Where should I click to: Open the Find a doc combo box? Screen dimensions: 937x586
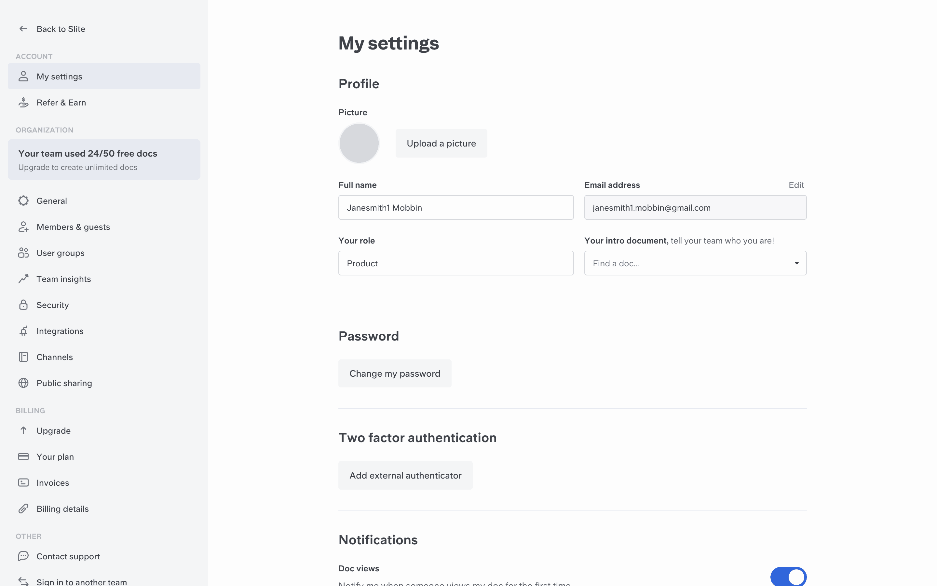coord(695,263)
